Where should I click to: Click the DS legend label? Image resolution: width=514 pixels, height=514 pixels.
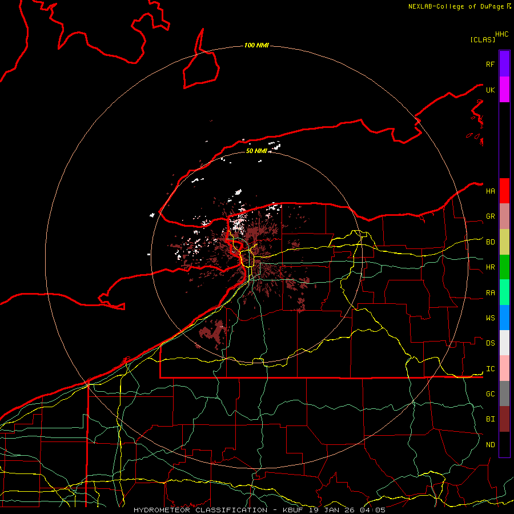click(x=490, y=343)
